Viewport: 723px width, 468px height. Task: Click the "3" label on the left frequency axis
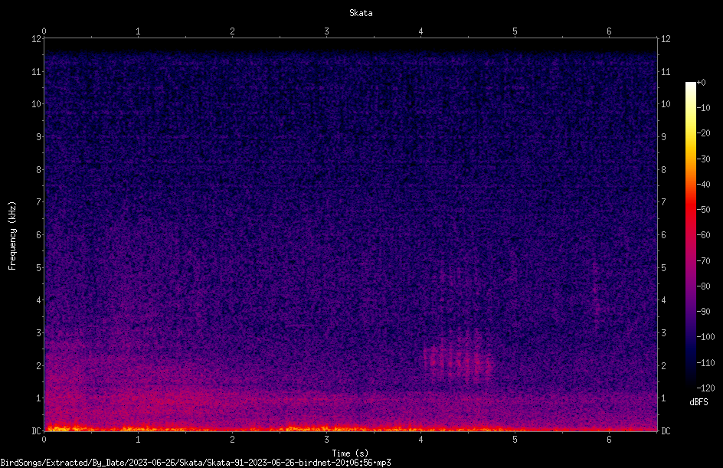coord(39,333)
